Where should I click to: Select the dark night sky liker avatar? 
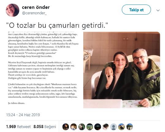pos(98,127)
